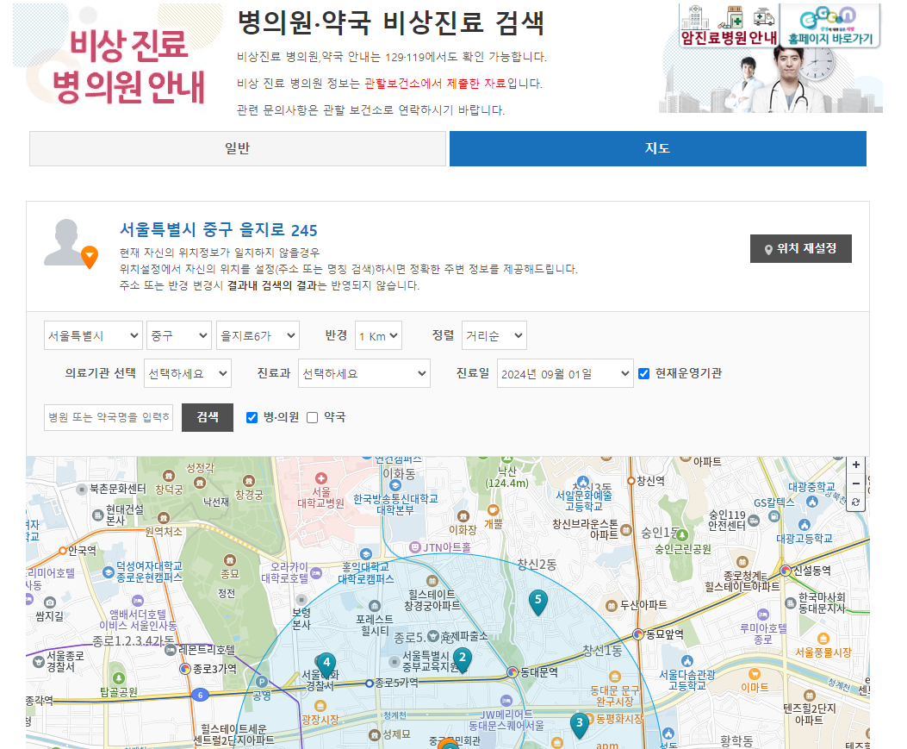The width and height of the screenshot is (907, 749).
Task: Click the JTN아트홀 map label
Action: coord(446,547)
